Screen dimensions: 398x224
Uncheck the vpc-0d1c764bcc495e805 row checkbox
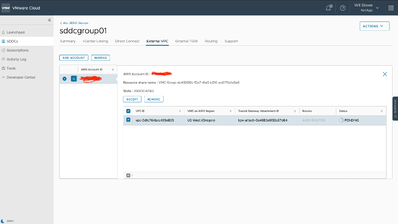pyautogui.click(x=128, y=120)
